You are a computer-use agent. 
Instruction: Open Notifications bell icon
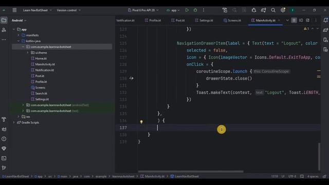coord(325,21)
